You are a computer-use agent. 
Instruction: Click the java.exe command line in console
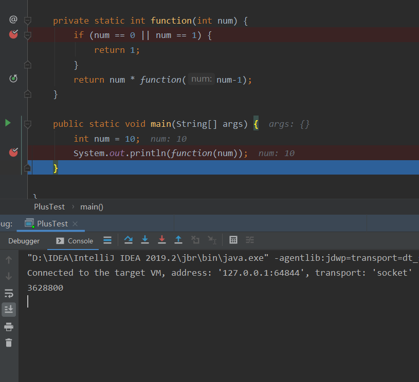tap(223, 258)
